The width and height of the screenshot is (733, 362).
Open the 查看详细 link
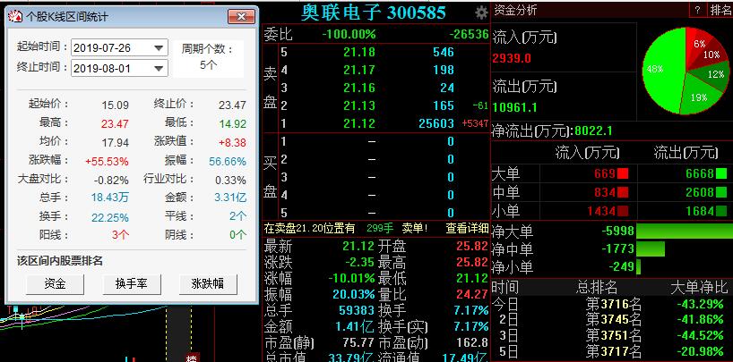[x=467, y=228]
